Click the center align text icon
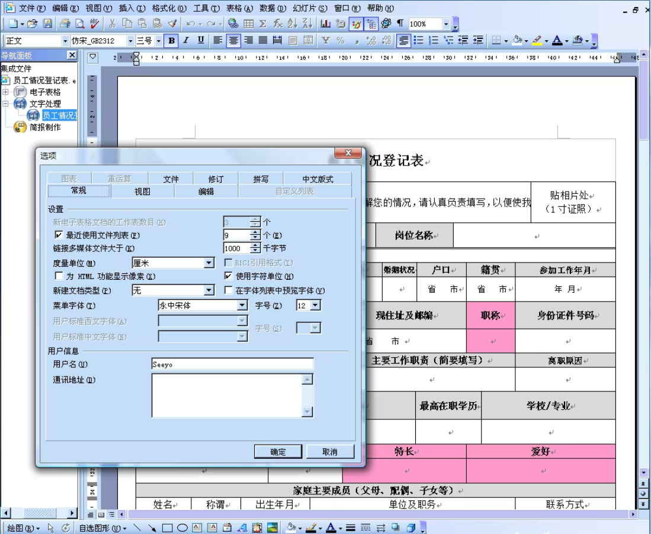The image size is (651, 534). 233,41
